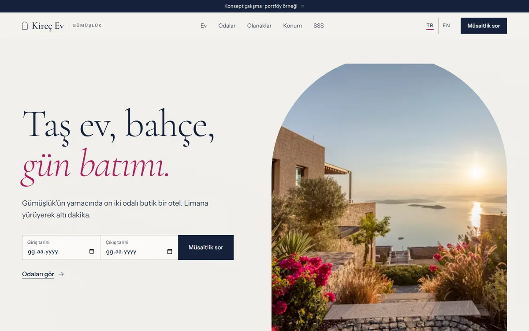
Task: Navigate to the Konum section
Action: pos(292,26)
